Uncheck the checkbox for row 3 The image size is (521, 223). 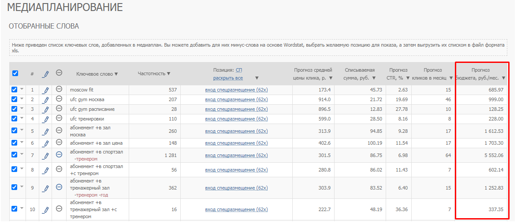click(15, 109)
